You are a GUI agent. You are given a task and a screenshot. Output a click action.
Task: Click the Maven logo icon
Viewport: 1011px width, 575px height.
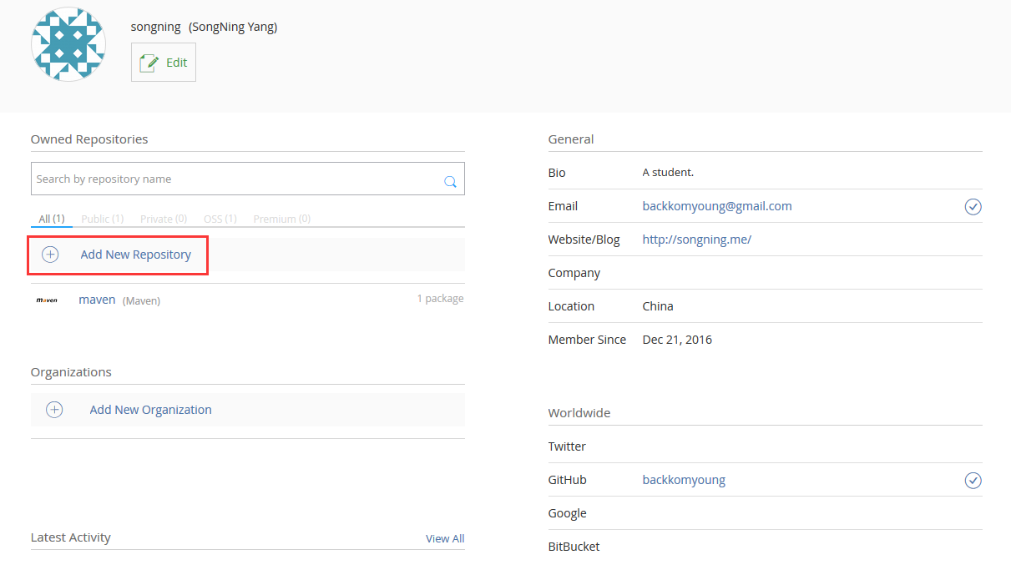(47, 300)
